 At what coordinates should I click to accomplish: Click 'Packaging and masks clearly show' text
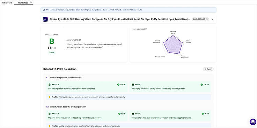click(x=158, y=89)
